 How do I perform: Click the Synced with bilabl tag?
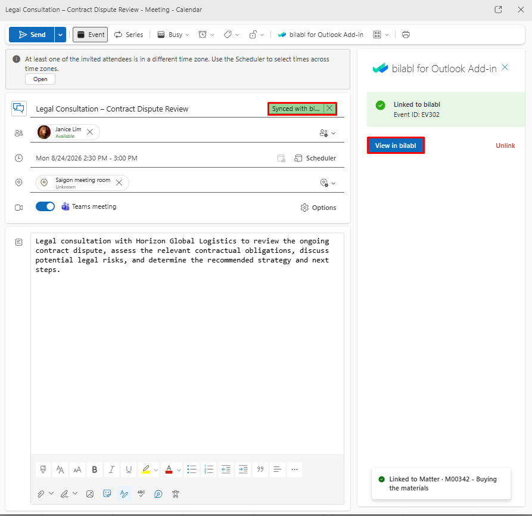pos(295,109)
